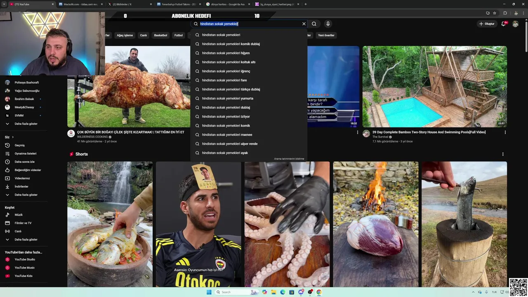Open İndirilenler in sidebar

click(21, 186)
